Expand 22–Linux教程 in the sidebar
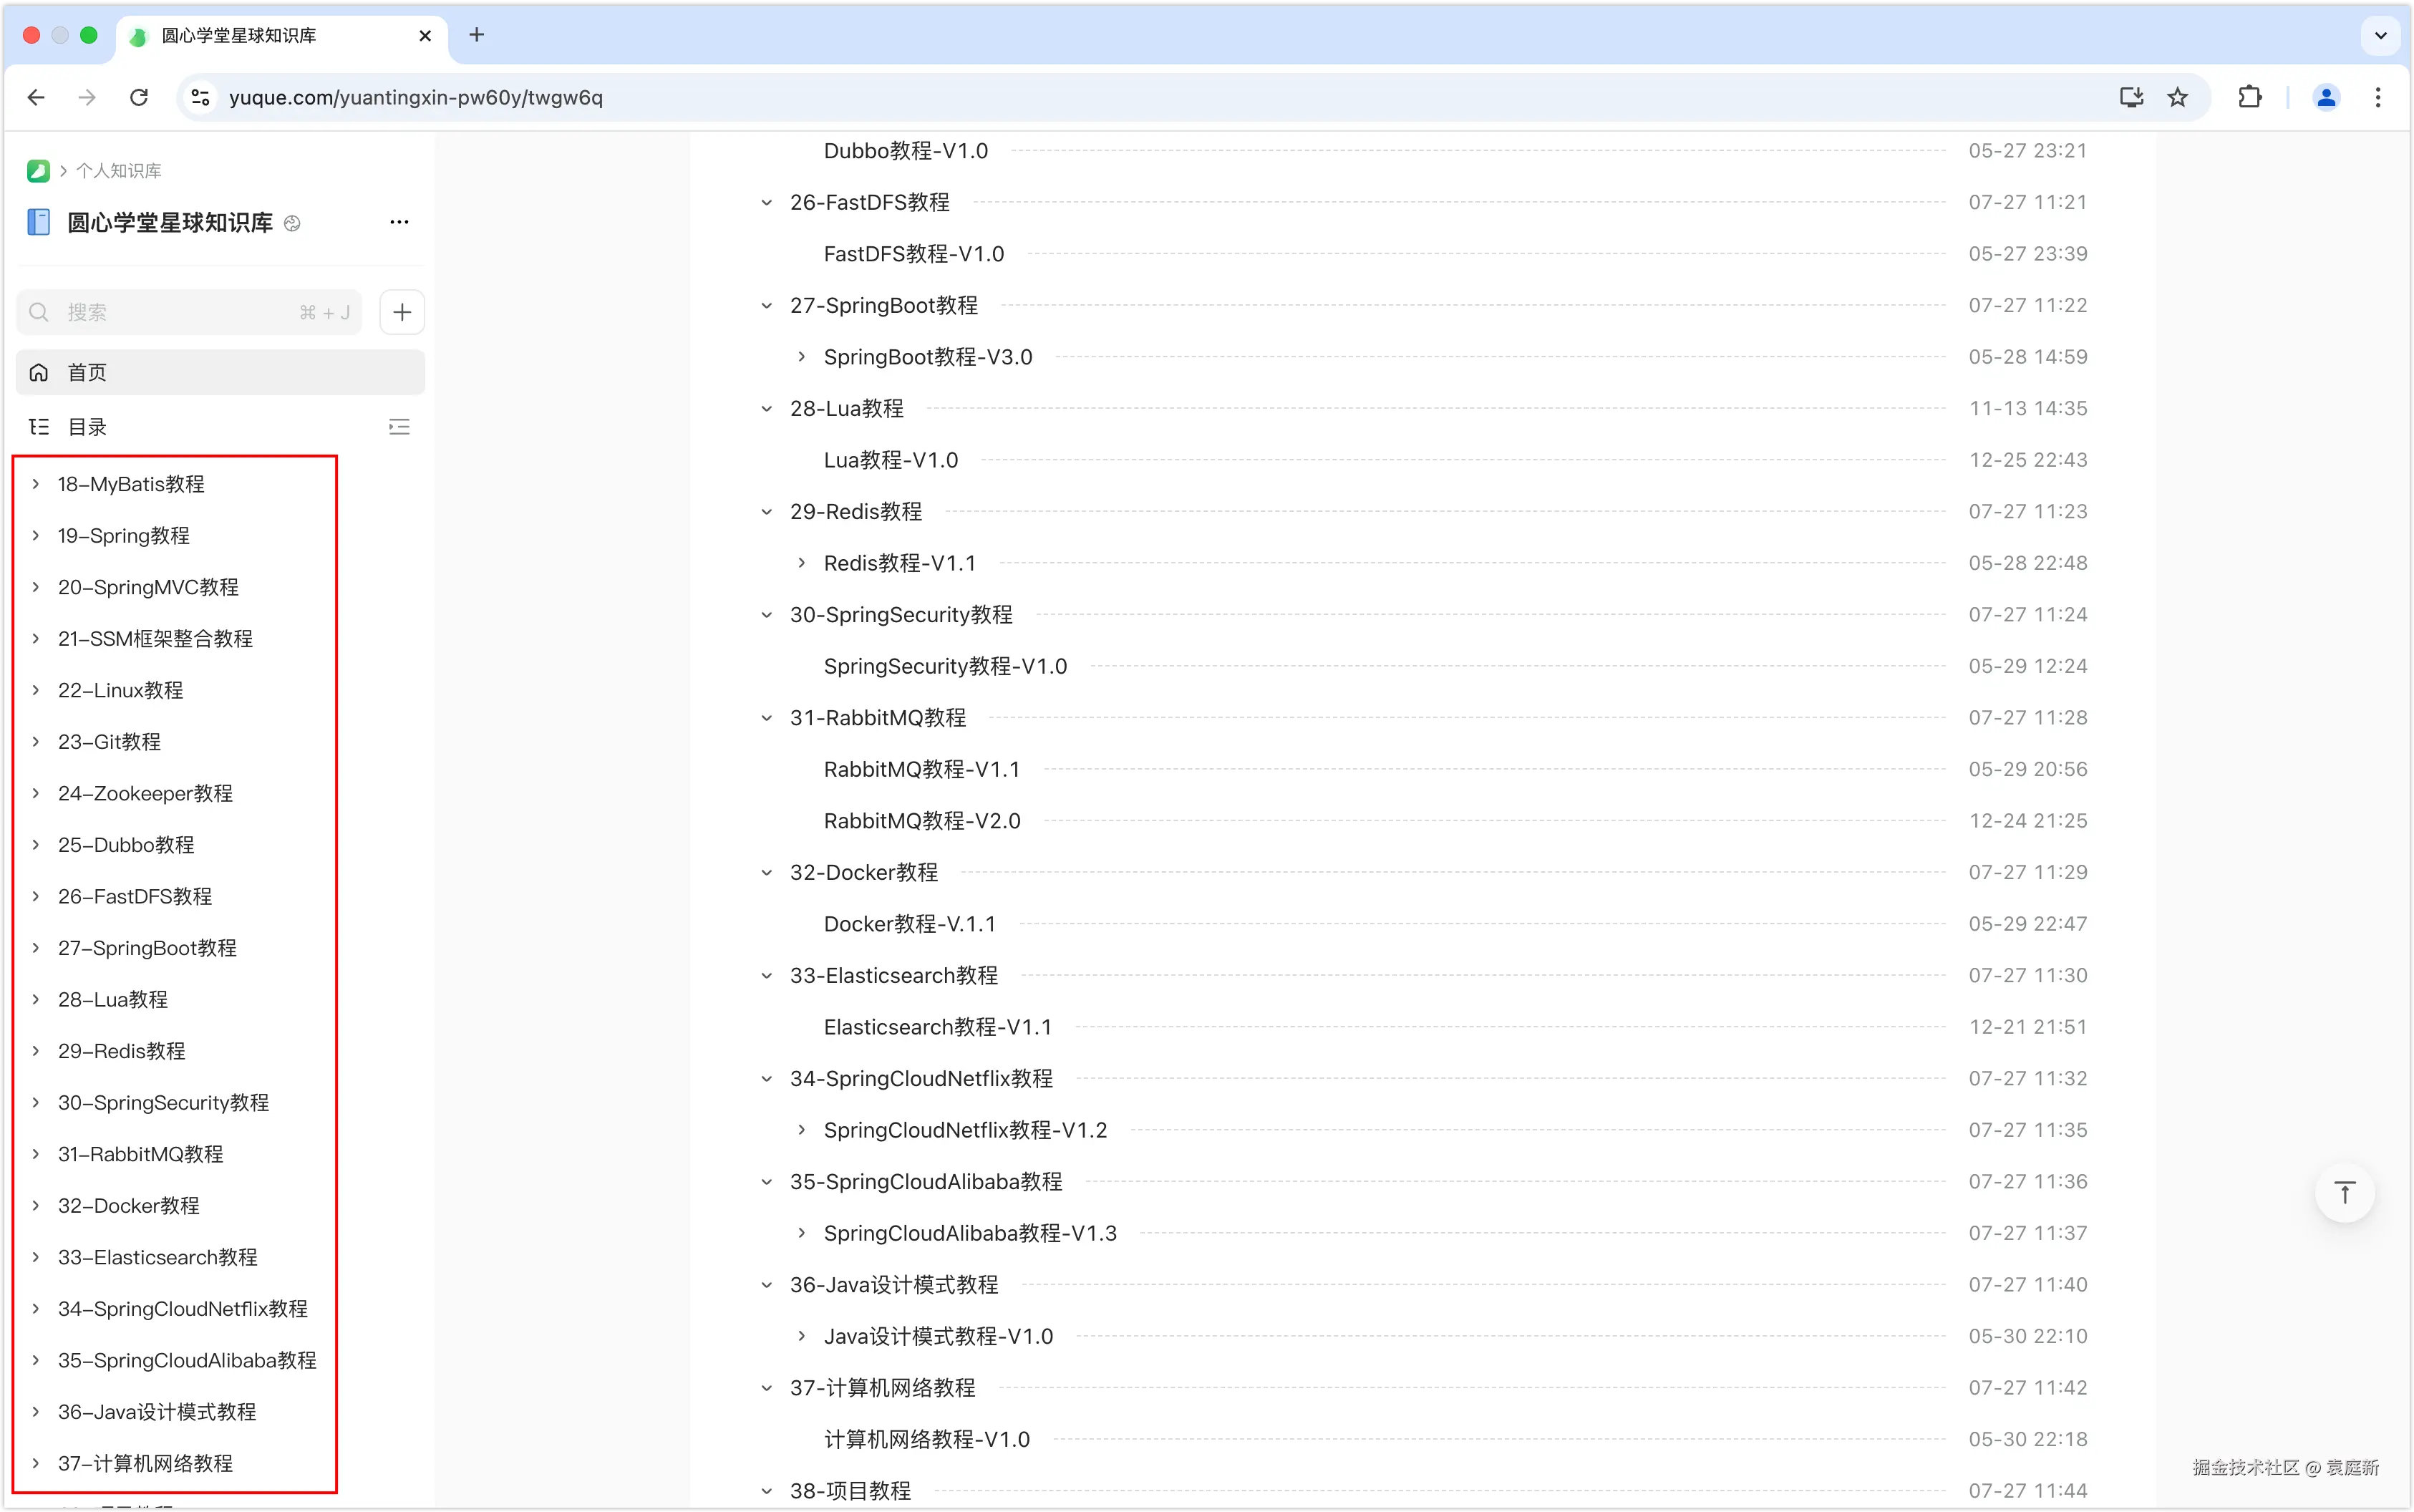 36,690
